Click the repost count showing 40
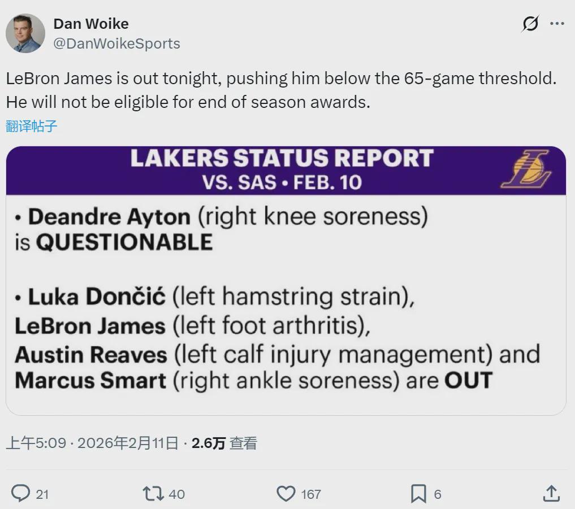 click(176, 494)
